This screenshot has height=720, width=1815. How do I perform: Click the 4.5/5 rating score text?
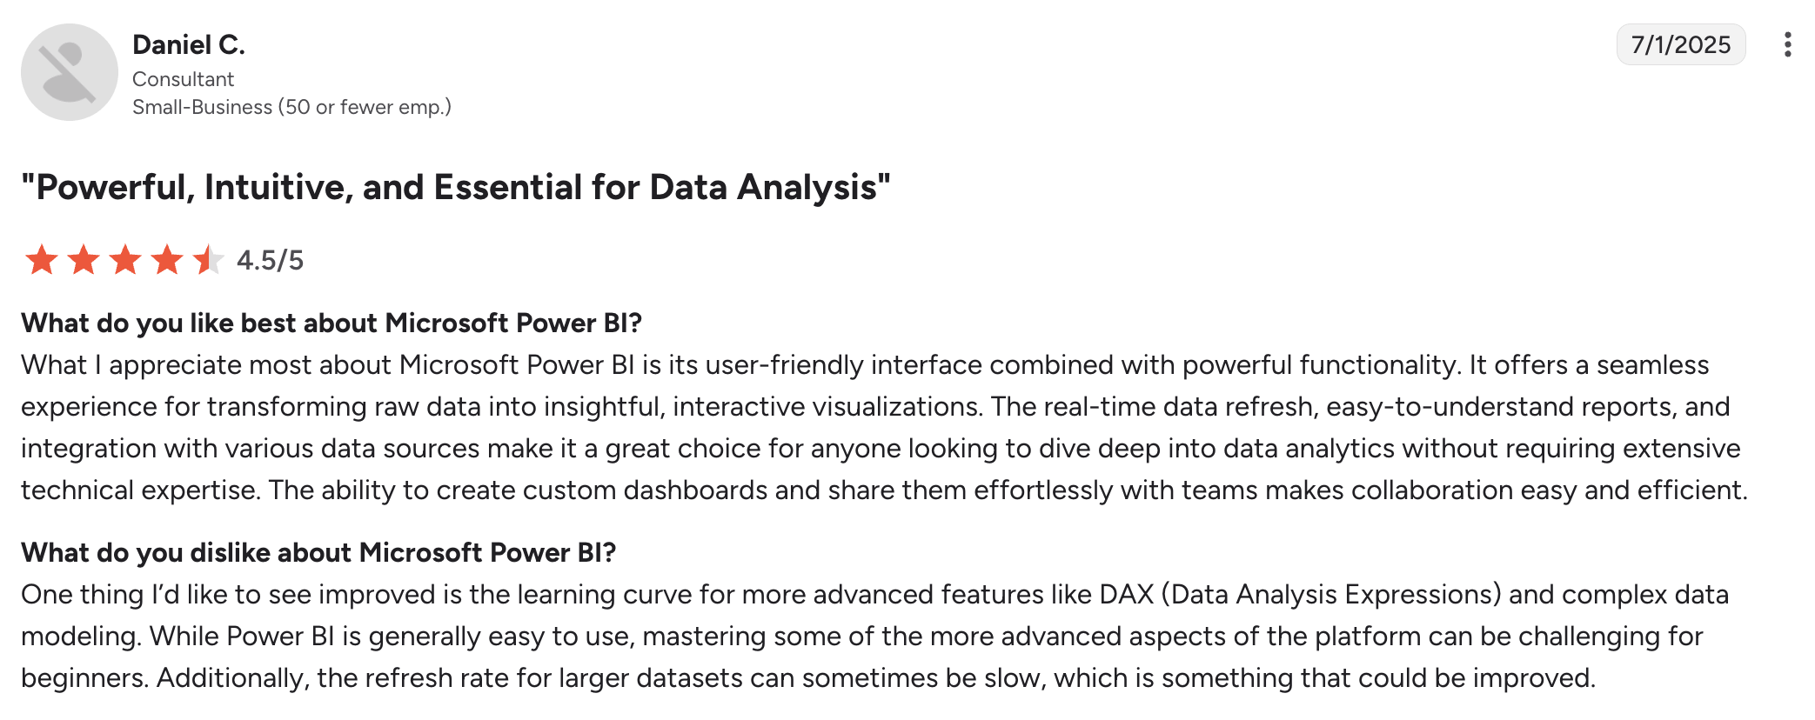(270, 260)
